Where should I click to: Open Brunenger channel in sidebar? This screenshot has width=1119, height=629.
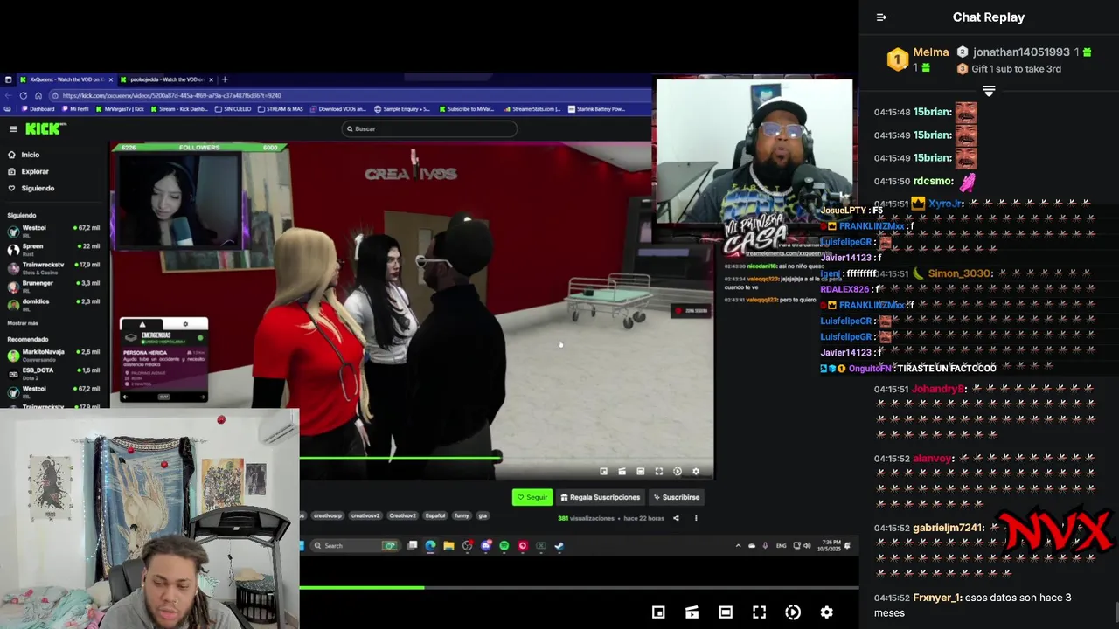(52, 286)
